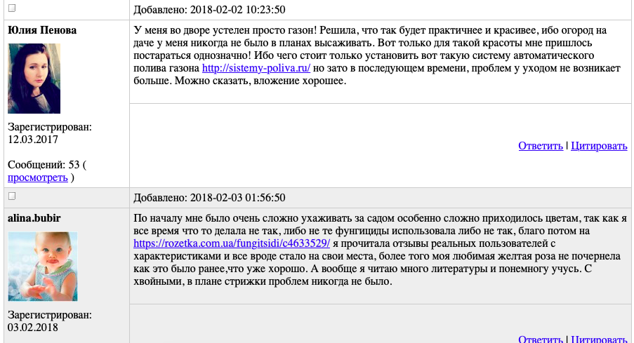Click the username Юлия Пенова
634x343 pixels.
[42, 30]
